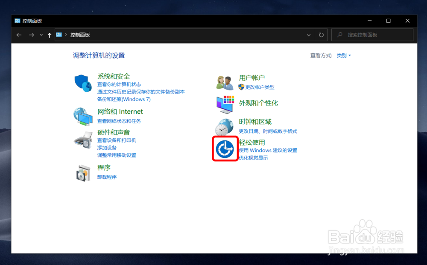Open the 程序 disc icon
Viewport: 427px width, 265px height.
[x=83, y=173]
